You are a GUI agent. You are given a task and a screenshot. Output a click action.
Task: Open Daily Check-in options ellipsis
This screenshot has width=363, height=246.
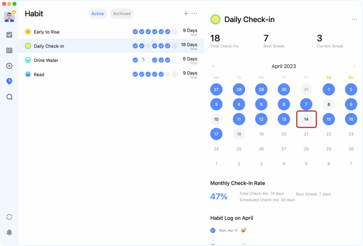pos(354,19)
